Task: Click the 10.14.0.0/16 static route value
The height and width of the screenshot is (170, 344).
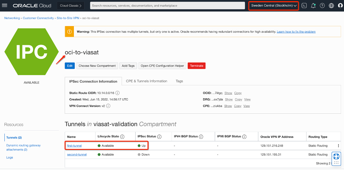Action: [x=106, y=93]
